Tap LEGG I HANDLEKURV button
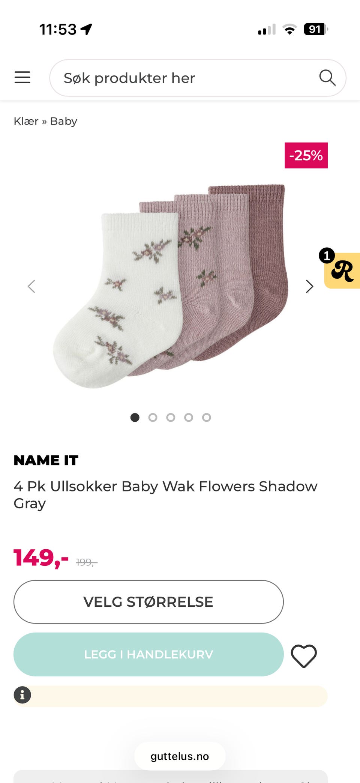Screen dimensions: 360x783 coord(148,654)
